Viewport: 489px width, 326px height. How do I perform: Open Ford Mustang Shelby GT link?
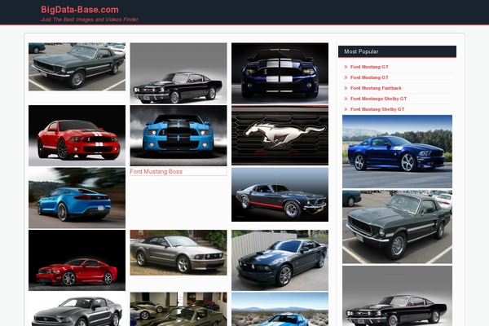tap(377, 109)
